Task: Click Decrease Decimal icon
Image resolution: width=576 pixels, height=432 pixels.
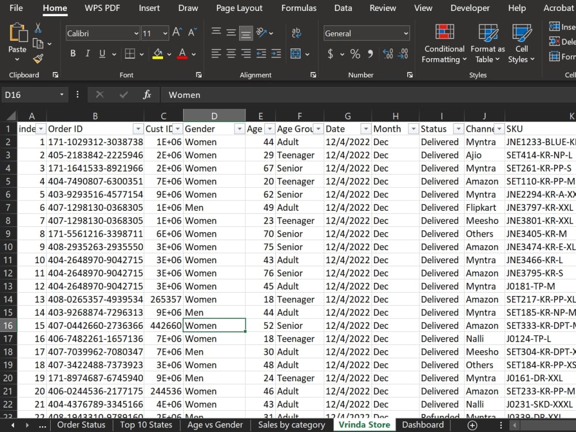Action: [403, 54]
